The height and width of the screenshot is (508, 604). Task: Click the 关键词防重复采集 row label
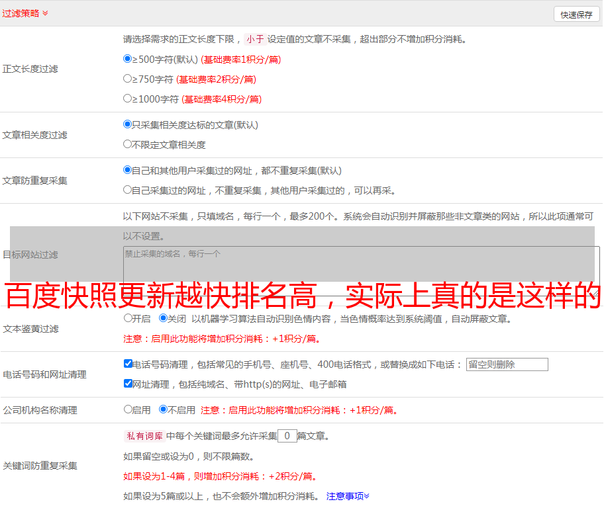pyautogui.click(x=40, y=466)
